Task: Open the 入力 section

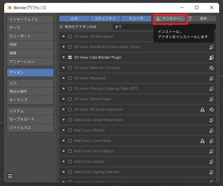Action: [x=30, y=83]
